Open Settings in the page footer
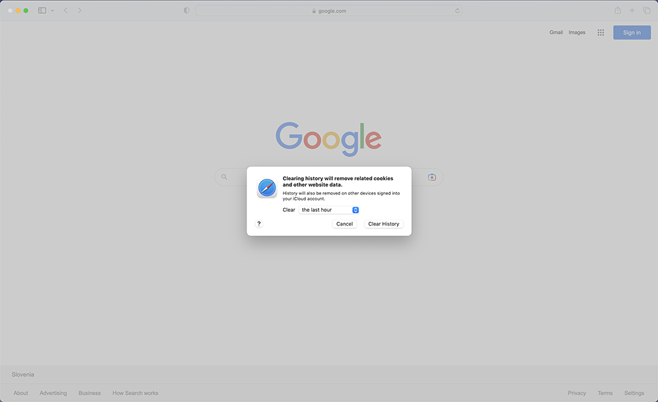Viewport: 658px width, 402px height. (634, 393)
